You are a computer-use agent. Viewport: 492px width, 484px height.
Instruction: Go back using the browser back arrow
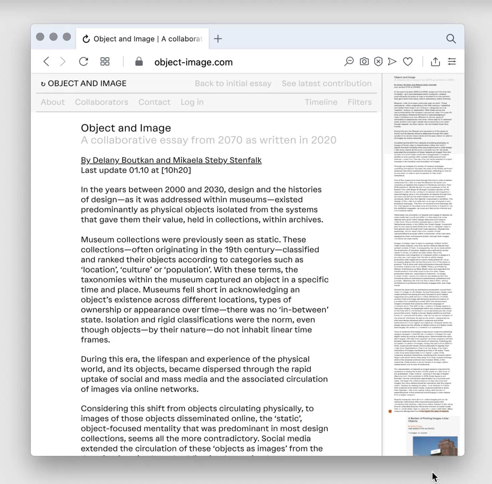pyautogui.click(x=46, y=62)
